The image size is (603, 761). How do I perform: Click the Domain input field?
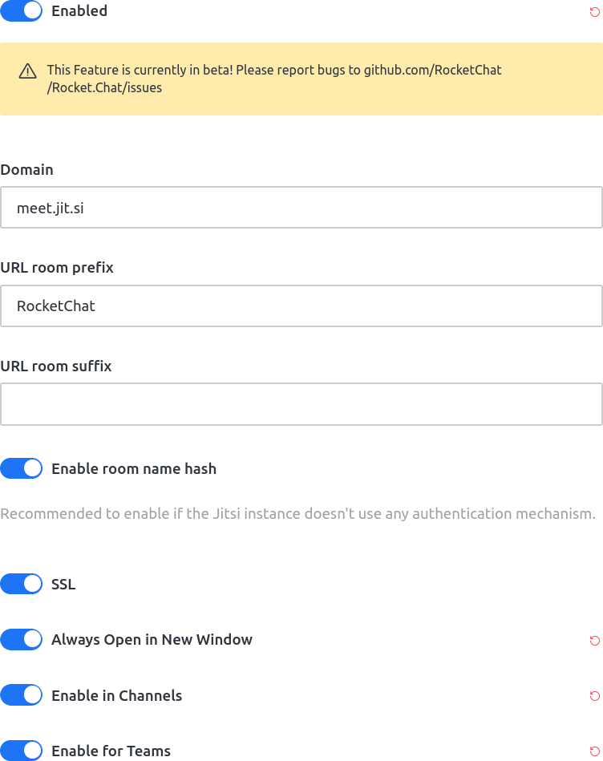[x=301, y=208]
